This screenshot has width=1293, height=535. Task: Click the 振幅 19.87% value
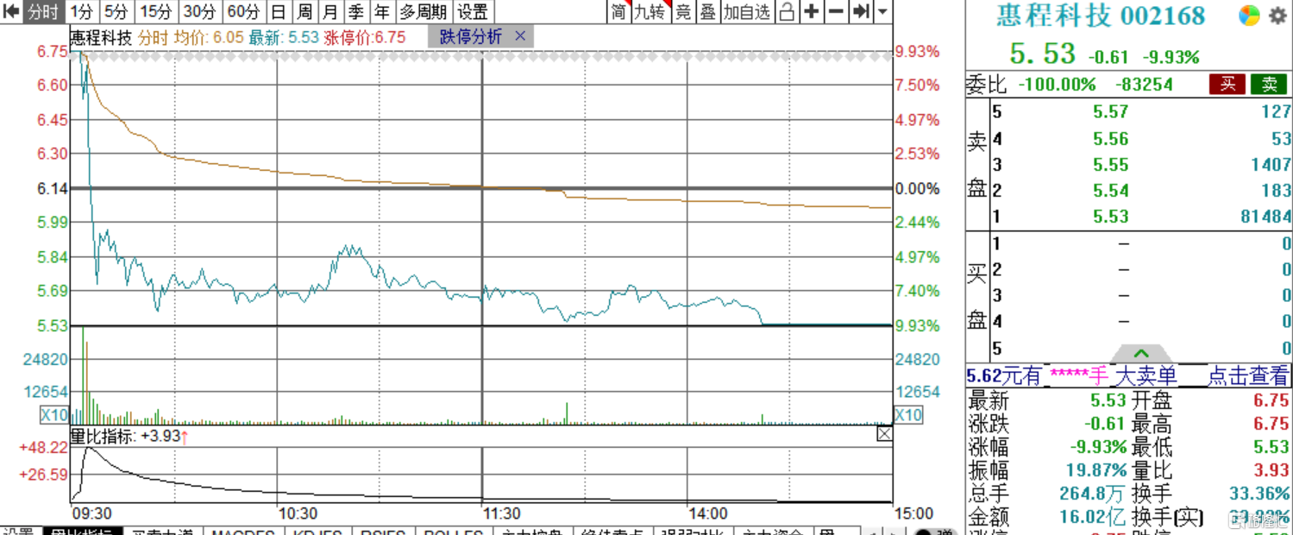click(x=1095, y=471)
